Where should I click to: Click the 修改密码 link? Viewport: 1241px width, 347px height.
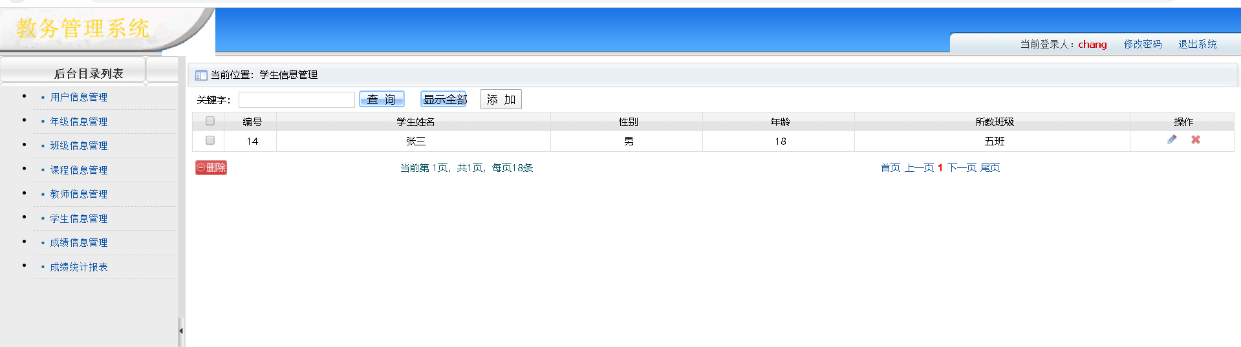[x=1143, y=44]
